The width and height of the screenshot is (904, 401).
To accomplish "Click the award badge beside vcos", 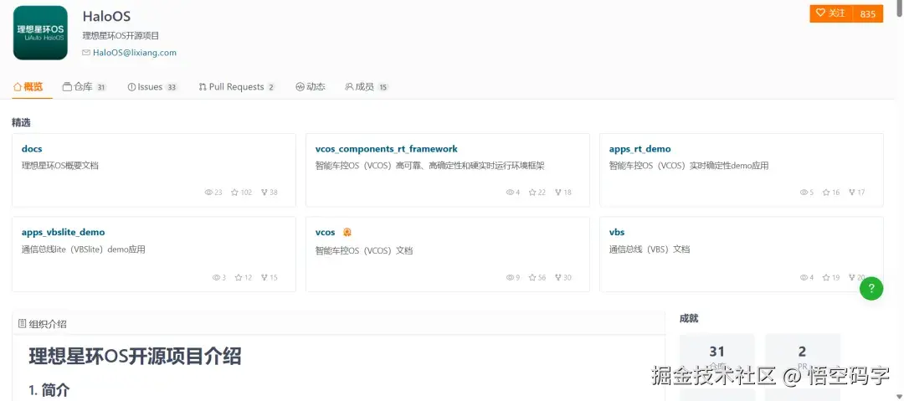I will (347, 232).
